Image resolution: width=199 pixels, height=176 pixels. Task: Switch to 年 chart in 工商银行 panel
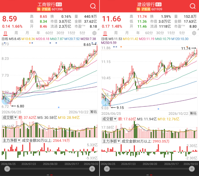click(x=38, y=33)
